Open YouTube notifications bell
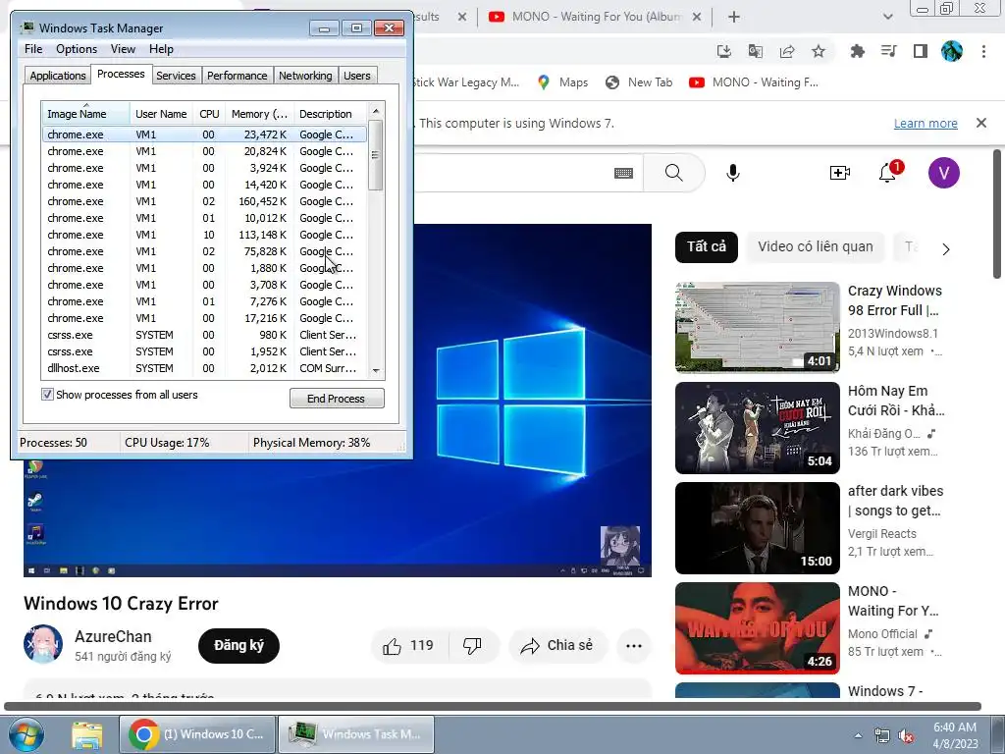The height and width of the screenshot is (754, 1005). point(887,173)
